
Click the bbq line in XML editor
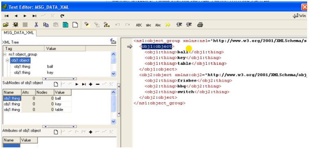pos(183,86)
